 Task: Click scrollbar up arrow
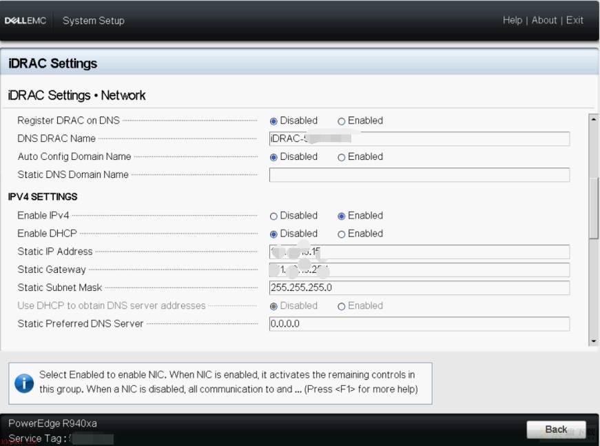pos(594,119)
